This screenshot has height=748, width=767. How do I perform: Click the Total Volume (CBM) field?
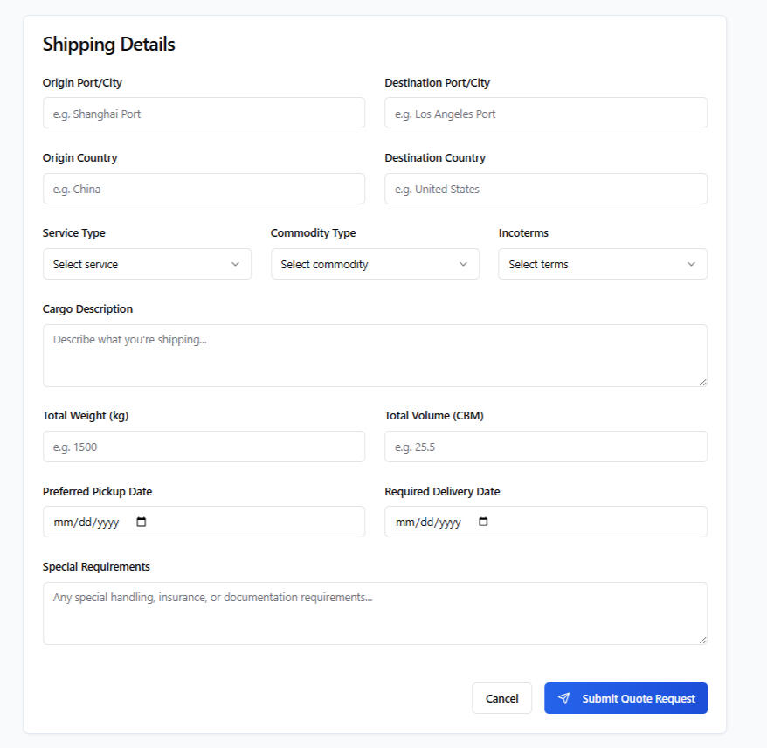(545, 447)
